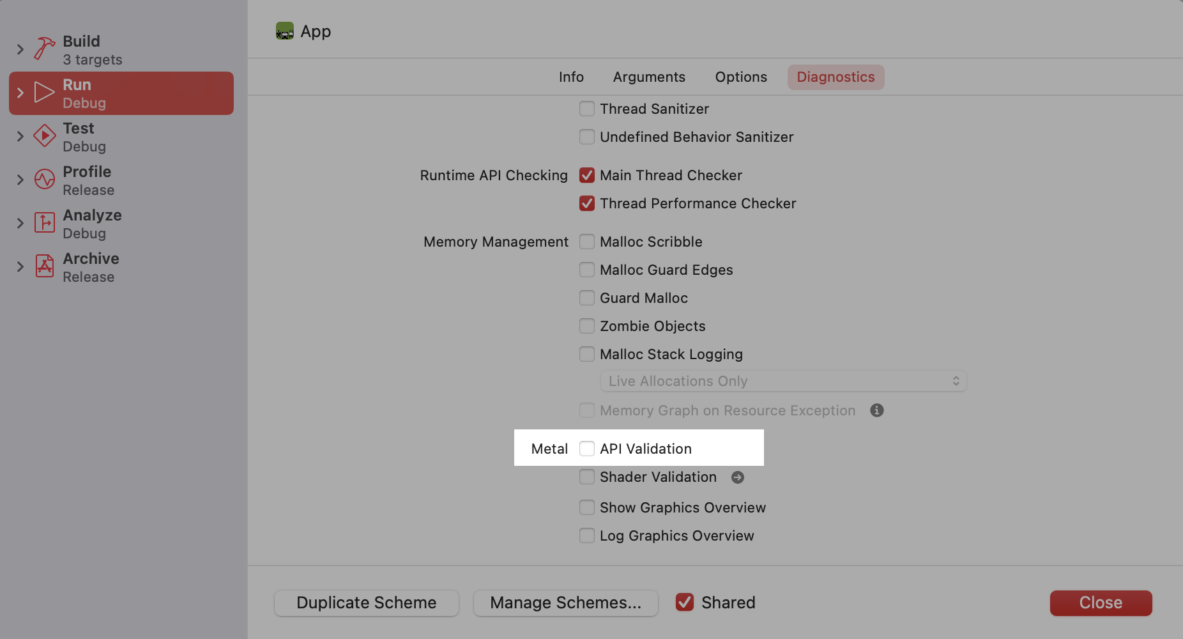This screenshot has height=639, width=1183.
Task: Enable Metal API Validation checkbox
Action: (x=586, y=449)
